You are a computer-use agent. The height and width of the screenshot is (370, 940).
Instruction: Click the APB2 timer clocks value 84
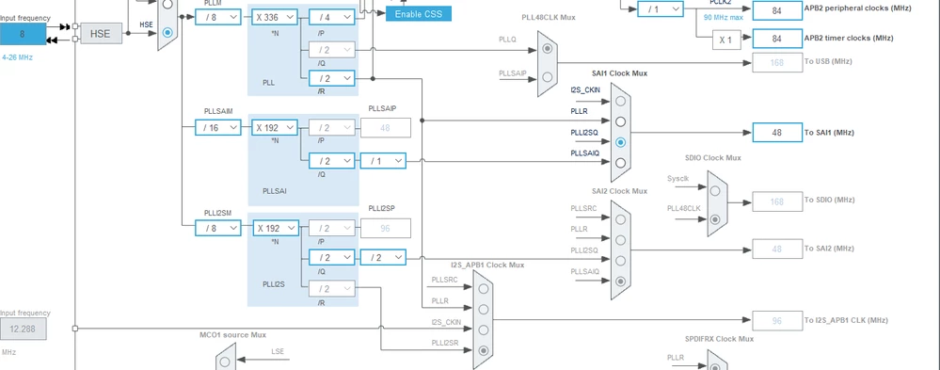point(777,39)
